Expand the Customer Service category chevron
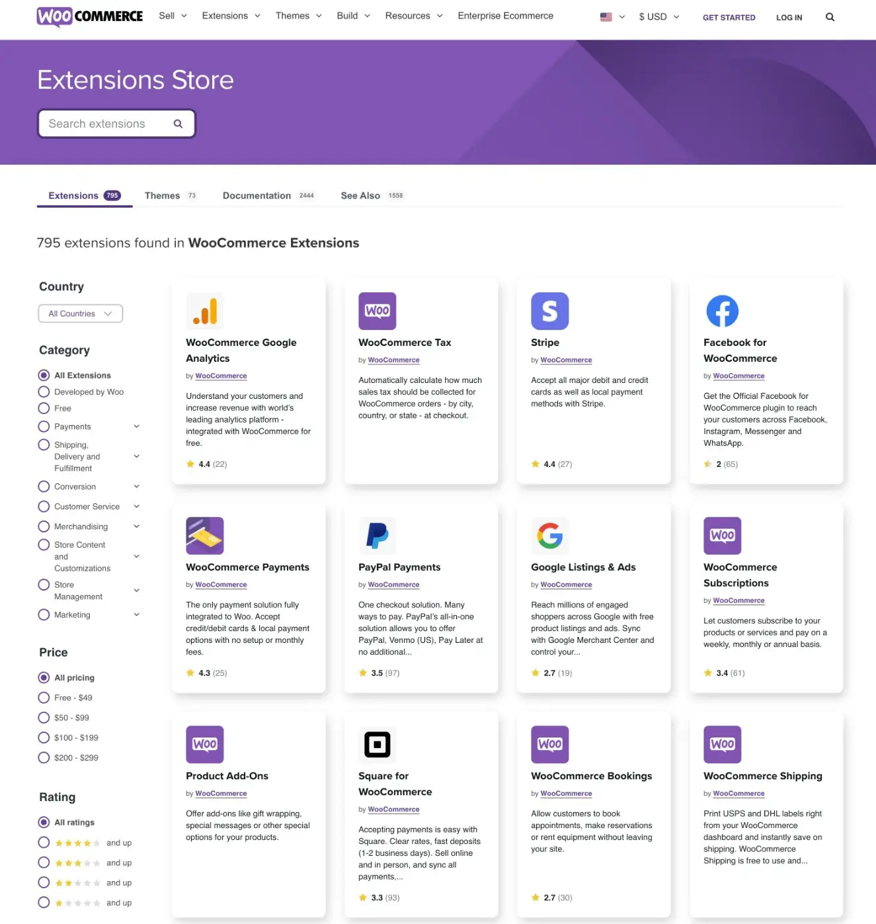Screen dimensions: 876x924 (x=137, y=507)
